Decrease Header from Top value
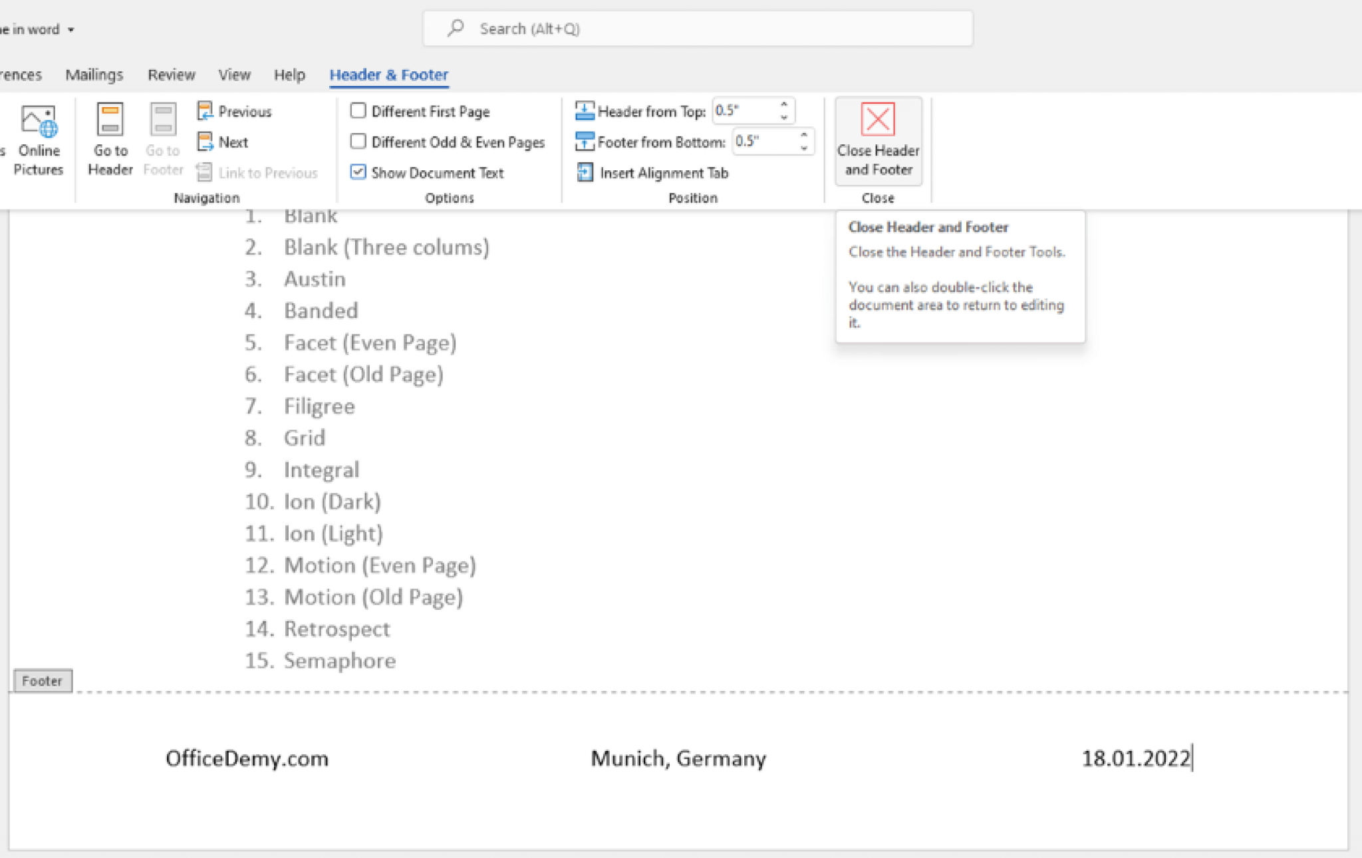 click(784, 116)
